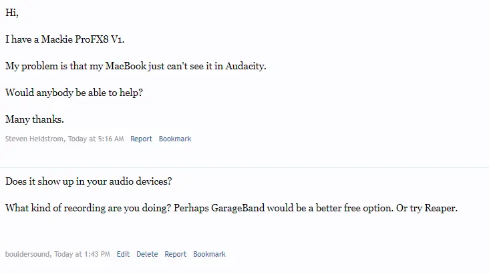Click the 'Does it show up' question
This screenshot has height=274, width=489.
[89, 181]
